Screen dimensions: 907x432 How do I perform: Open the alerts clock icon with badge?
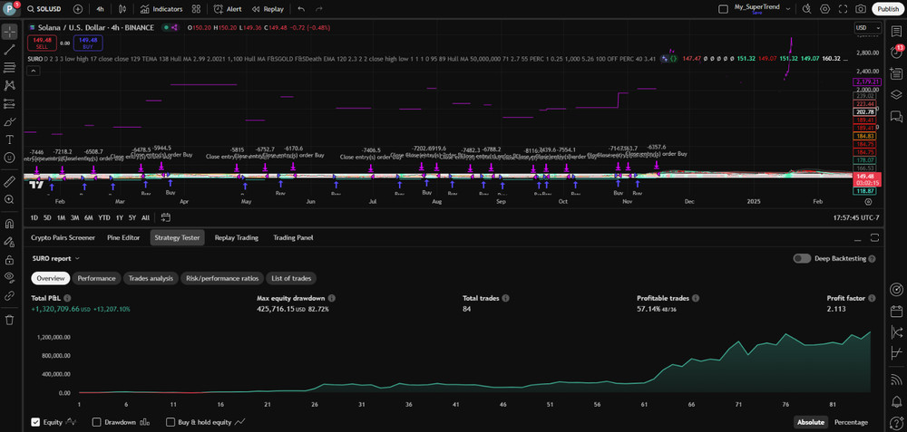click(897, 52)
